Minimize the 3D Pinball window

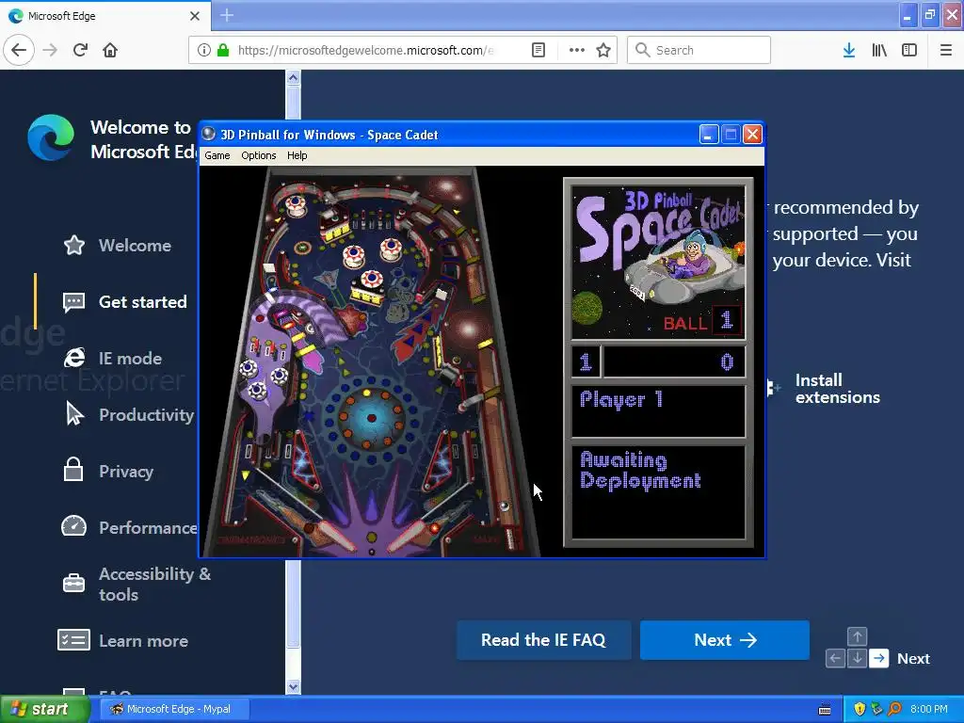(x=709, y=134)
